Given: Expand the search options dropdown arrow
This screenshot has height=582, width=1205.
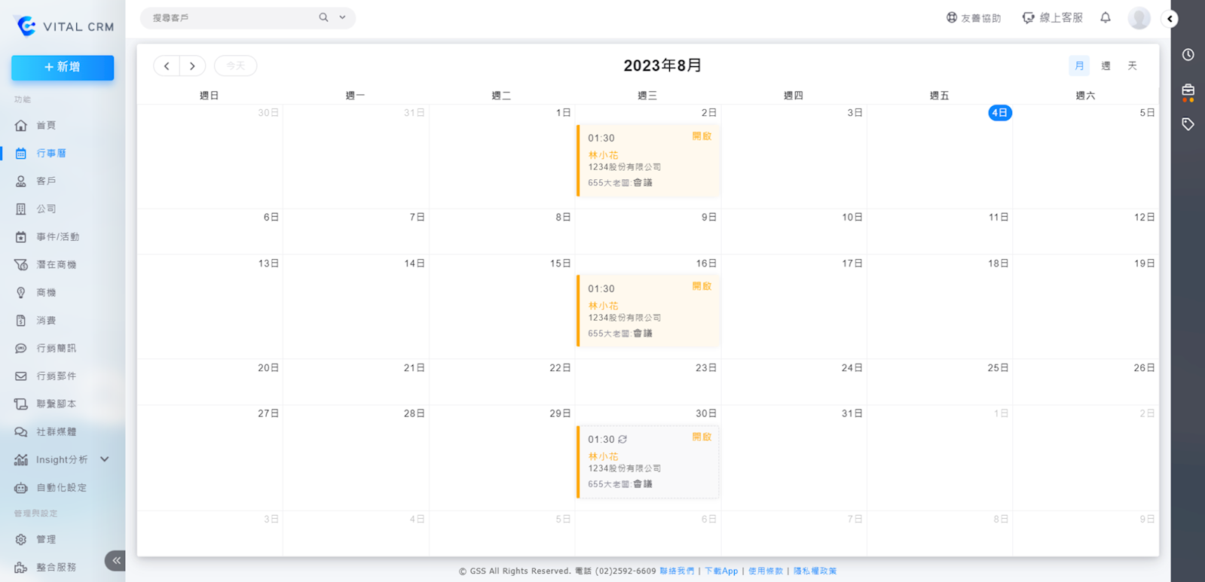Looking at the screenshot, I should tap(342, 17).
